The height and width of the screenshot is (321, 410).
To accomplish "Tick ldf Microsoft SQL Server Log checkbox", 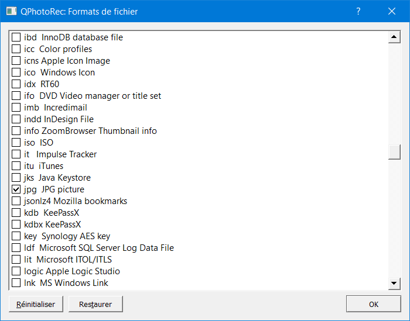I will [16, 248].
